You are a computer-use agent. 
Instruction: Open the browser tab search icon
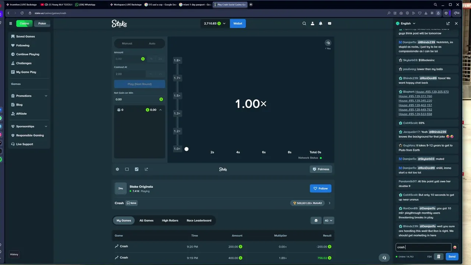coord(435,4)
